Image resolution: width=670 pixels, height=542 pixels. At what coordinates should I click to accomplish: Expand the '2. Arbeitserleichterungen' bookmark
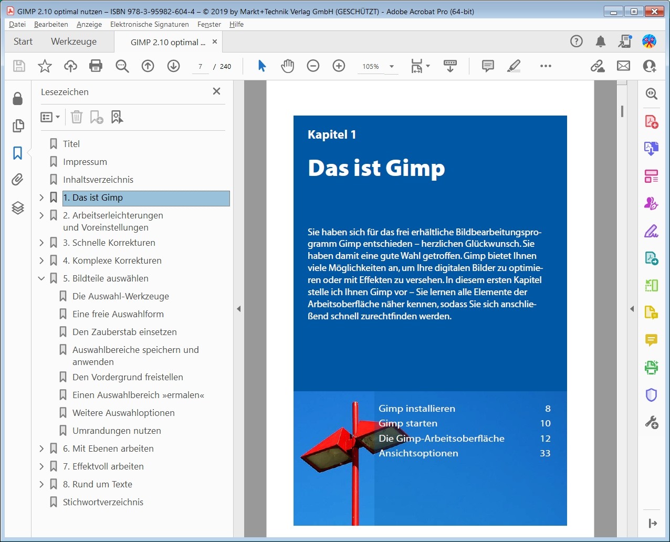pos(41,215)
